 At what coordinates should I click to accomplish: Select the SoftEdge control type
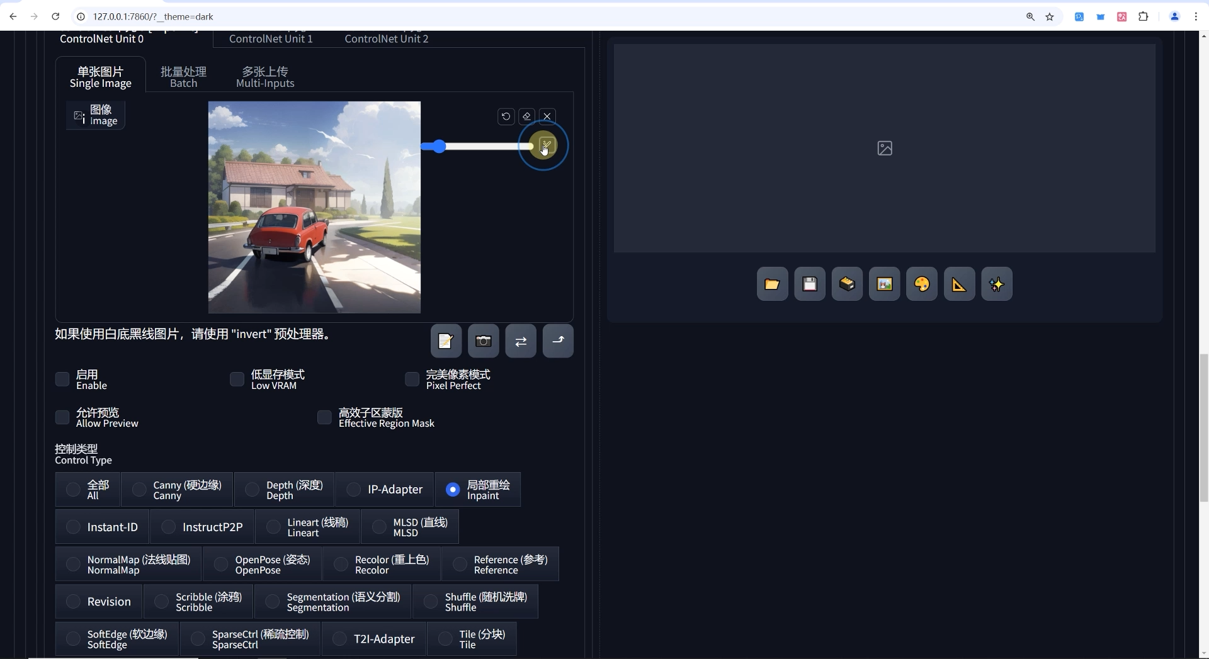pyautogui.click(x=117, y=639)
